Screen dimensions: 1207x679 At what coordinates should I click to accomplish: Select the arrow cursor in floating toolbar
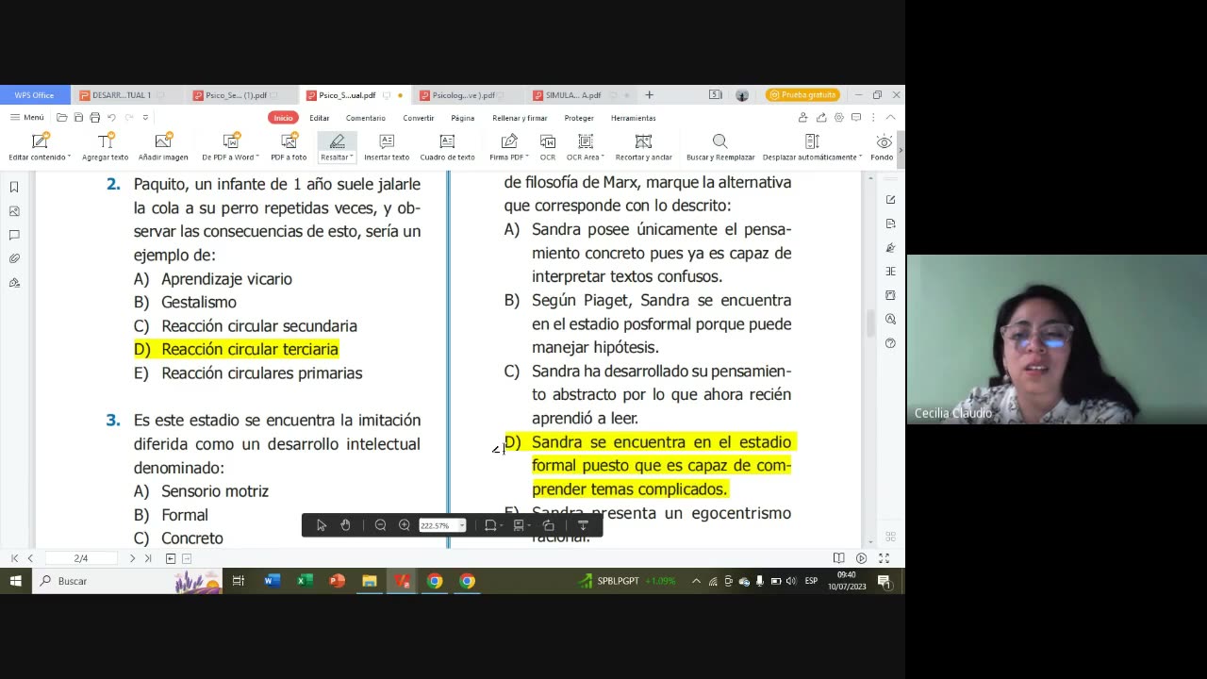click(322, 525)
